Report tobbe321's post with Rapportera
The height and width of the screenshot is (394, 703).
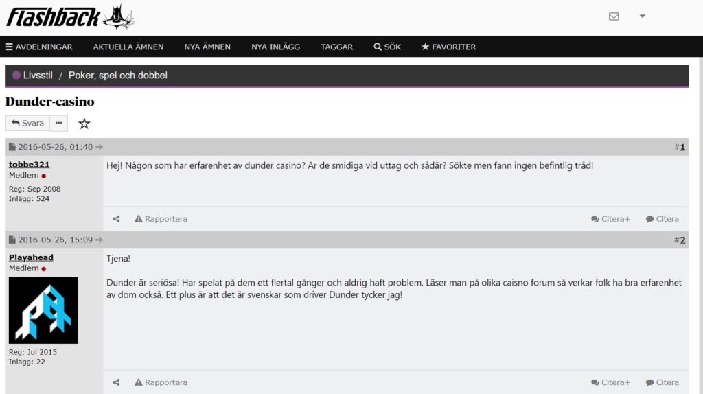tap(161, 219)
